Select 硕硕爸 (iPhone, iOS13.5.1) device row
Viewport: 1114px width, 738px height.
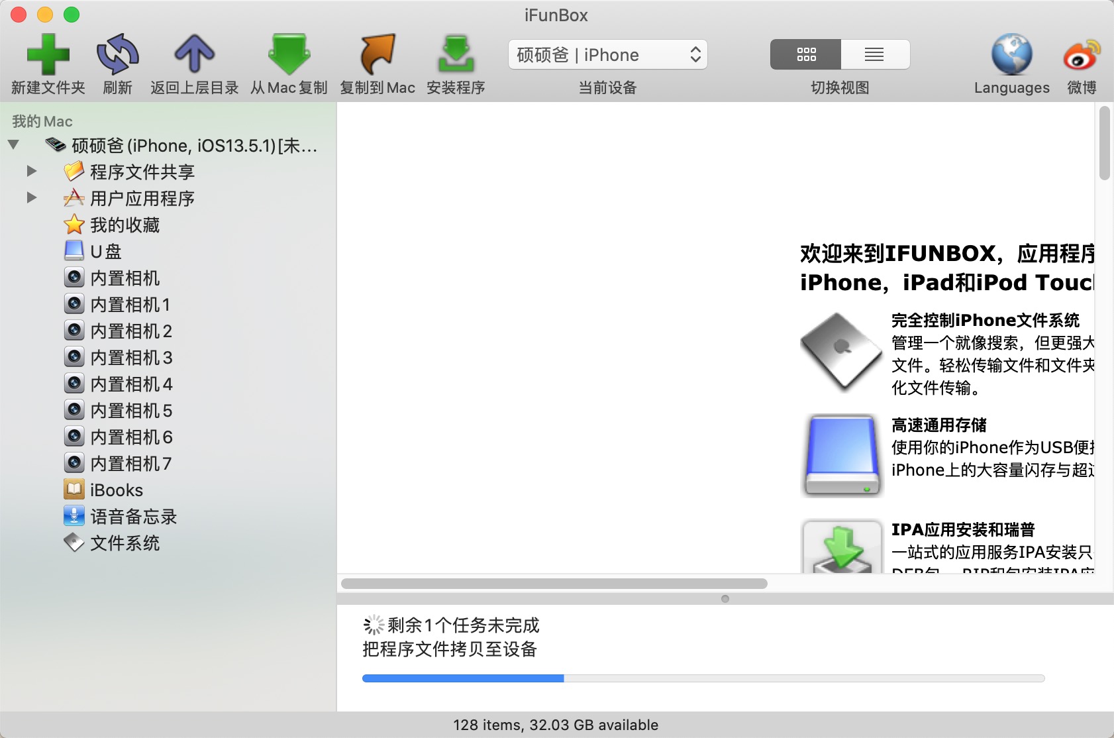(x=168, y=145)
